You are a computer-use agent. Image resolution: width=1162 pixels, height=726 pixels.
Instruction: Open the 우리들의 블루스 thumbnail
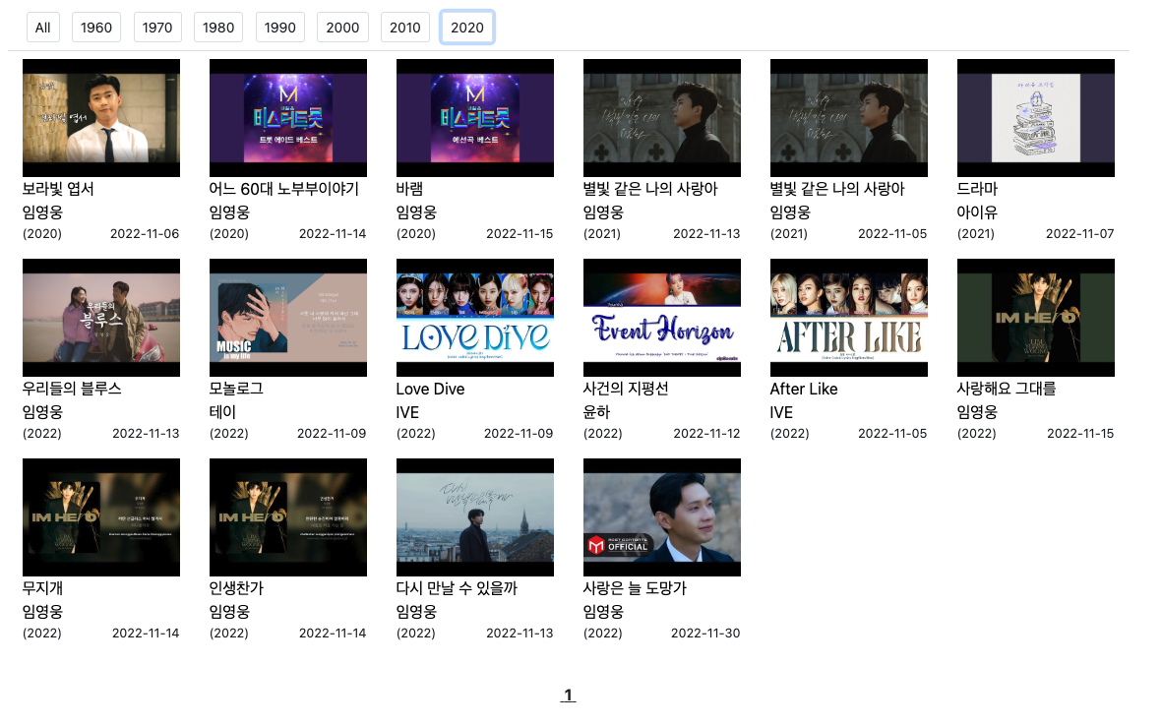(x=101, y=318)
